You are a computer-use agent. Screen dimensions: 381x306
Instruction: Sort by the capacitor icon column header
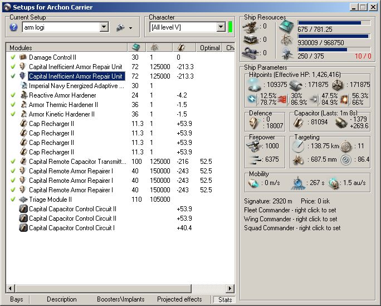(184, 47)
